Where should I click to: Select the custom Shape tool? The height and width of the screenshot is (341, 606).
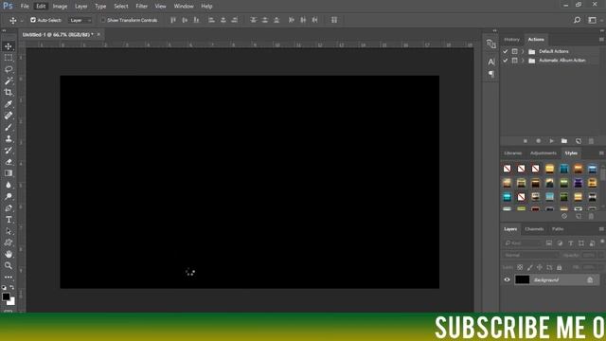[9, 242]
